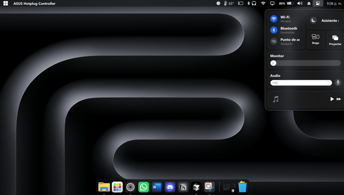Screen dimensions: 344x195
Task: Open Discord from the dock
Action: (x=170, y=187)
